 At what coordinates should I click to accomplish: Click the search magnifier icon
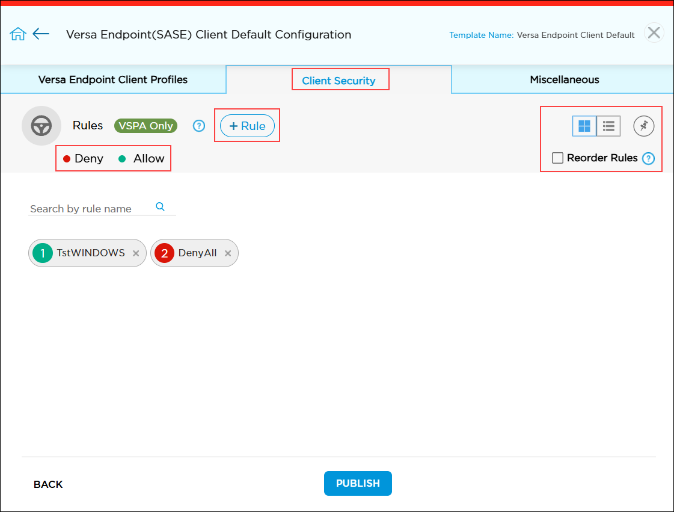pos(160,206)
